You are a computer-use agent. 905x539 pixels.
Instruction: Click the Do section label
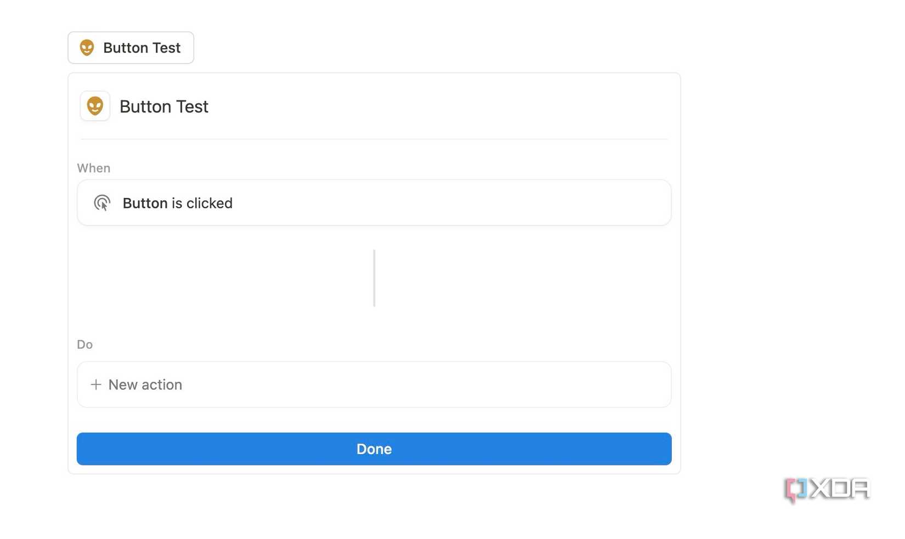[x=84, y=344]
